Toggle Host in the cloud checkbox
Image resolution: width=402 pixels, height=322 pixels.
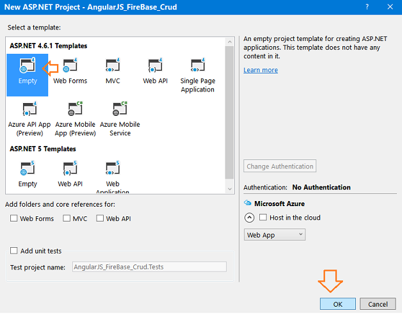[263, 217]
